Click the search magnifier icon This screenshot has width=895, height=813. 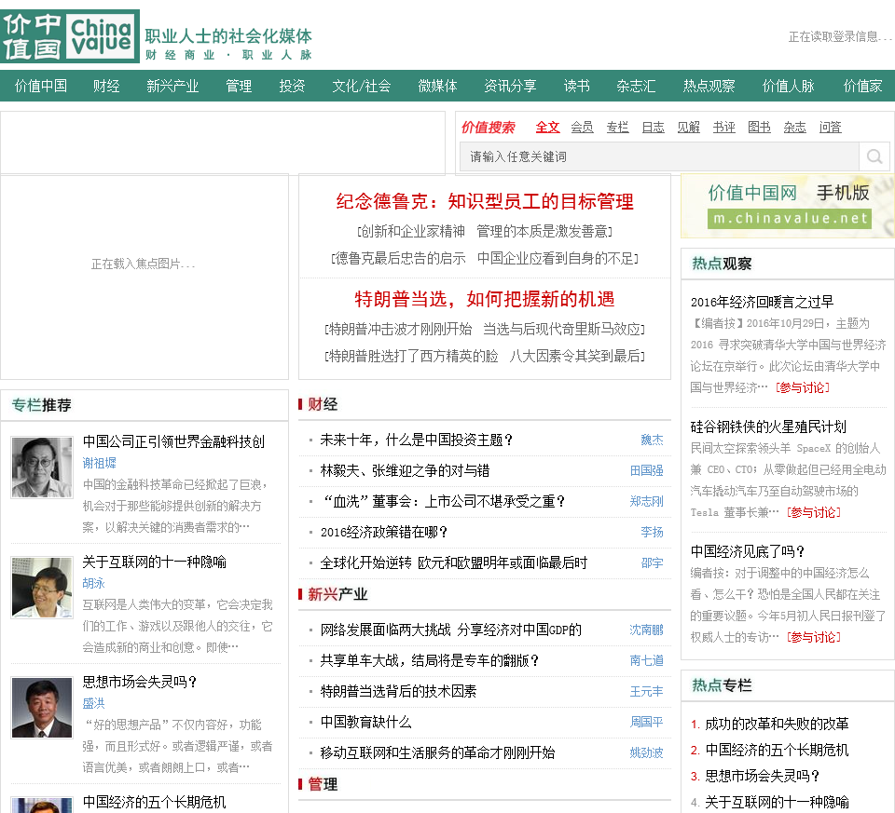874,156
